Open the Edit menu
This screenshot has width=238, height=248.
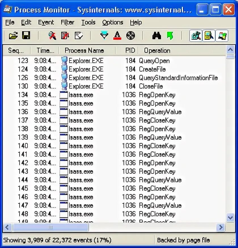(x=26, y=22)
